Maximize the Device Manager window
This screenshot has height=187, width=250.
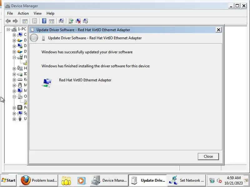point(237,6)
